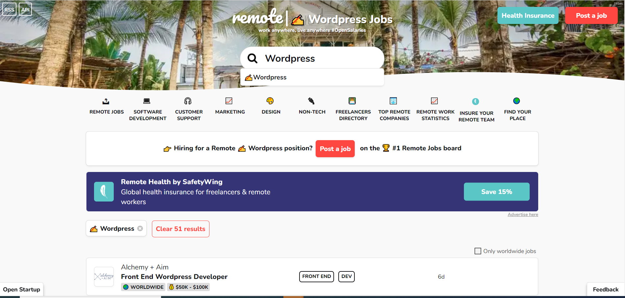The width and height of the screenshot is (625, 298).
Task: Open Customer Support category
Action: tap(189, 115)
